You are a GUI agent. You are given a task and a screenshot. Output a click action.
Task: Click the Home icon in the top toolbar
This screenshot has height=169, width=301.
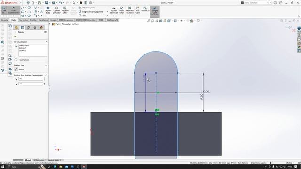click(28, 3)
